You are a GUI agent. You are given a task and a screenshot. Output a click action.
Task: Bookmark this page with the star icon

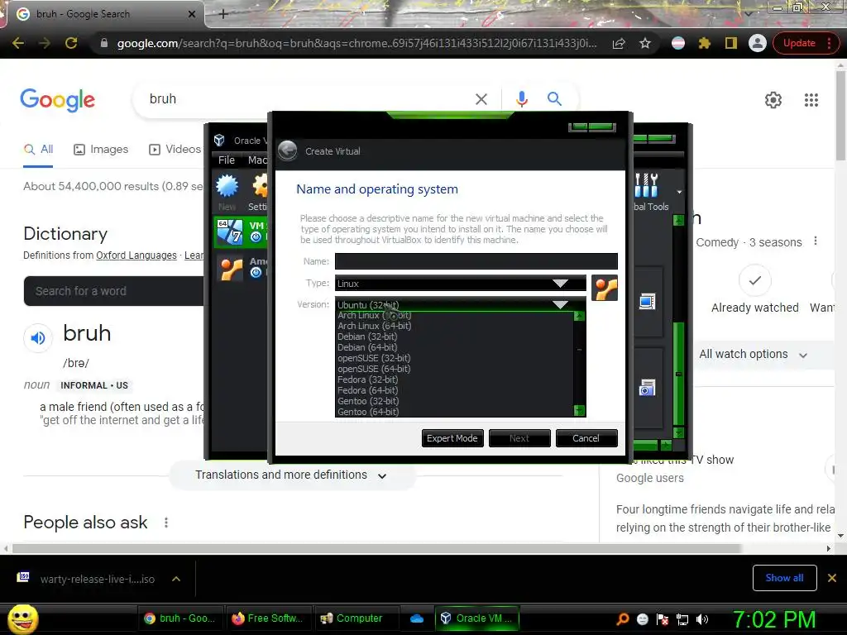point(645,43)
